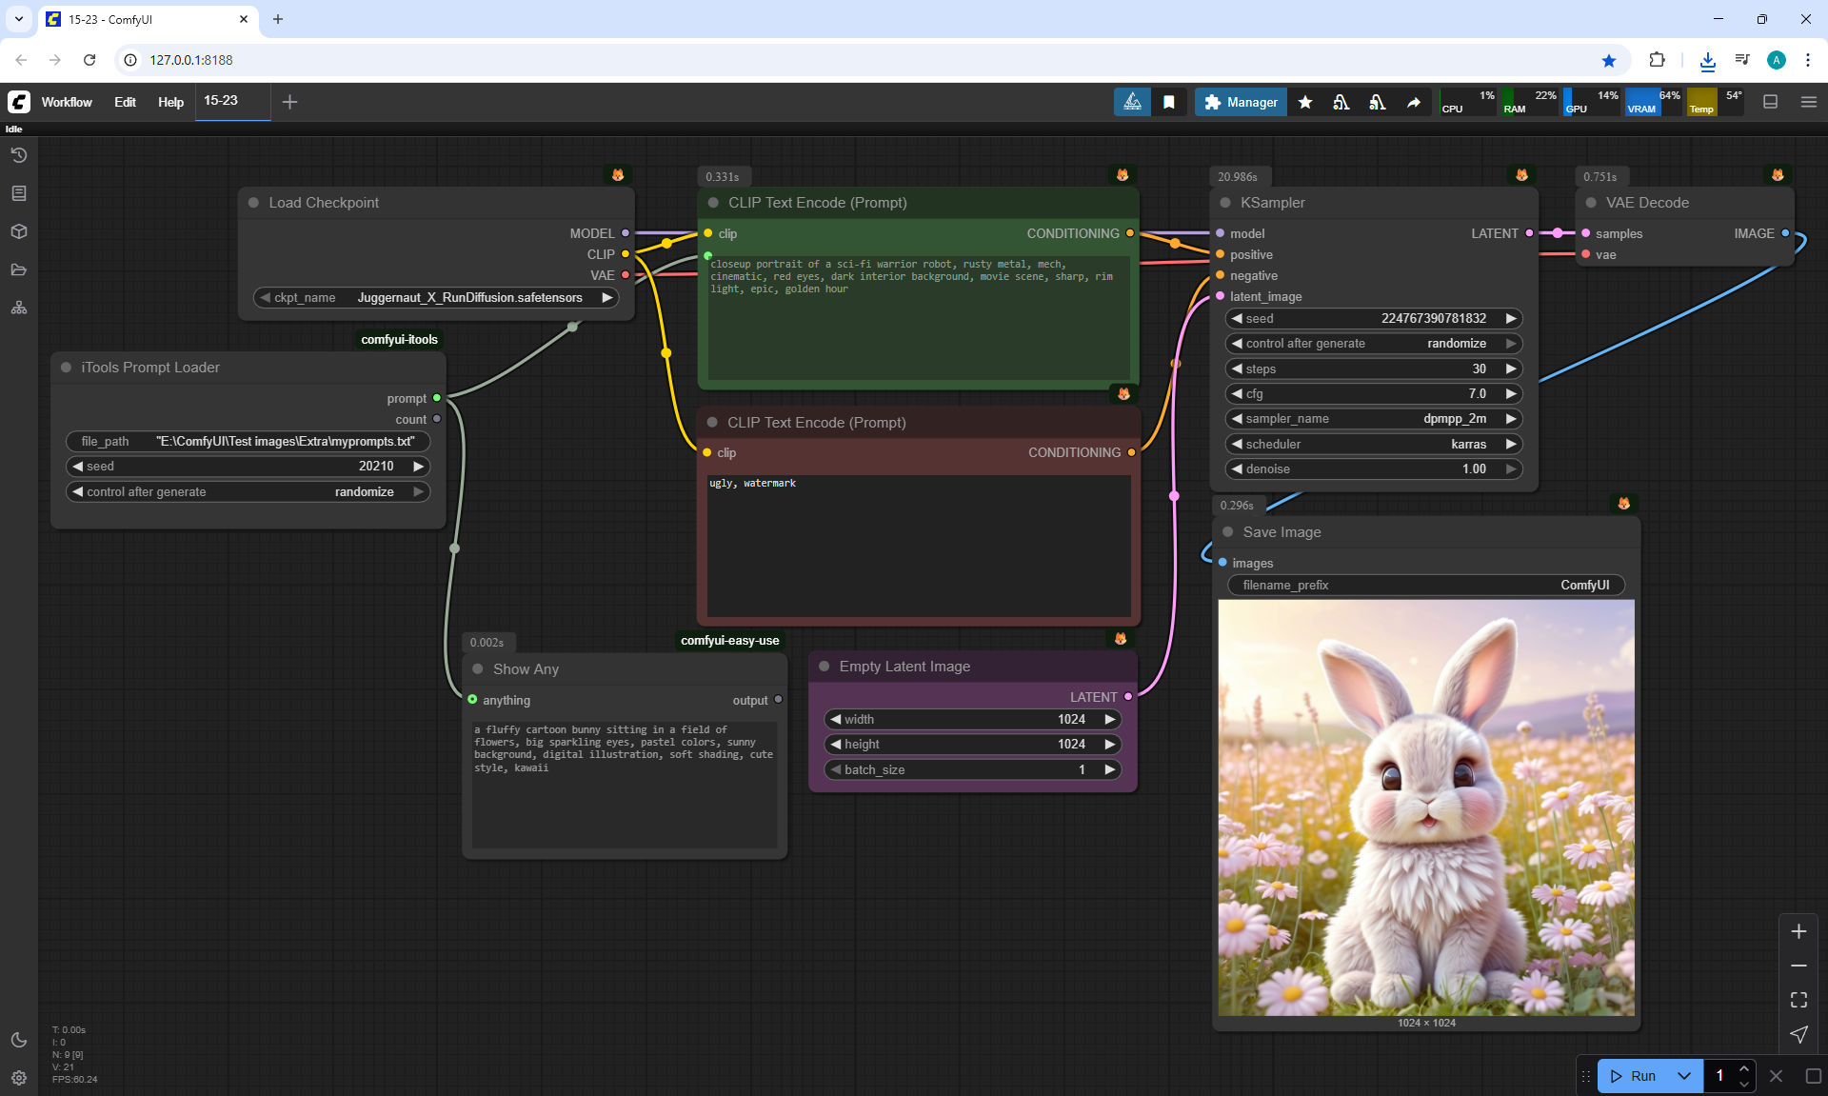The height and width of the screenshot is (1096, 1828).
Task: Open the scheduler karras selector
Action: (x=1373, y=444)
